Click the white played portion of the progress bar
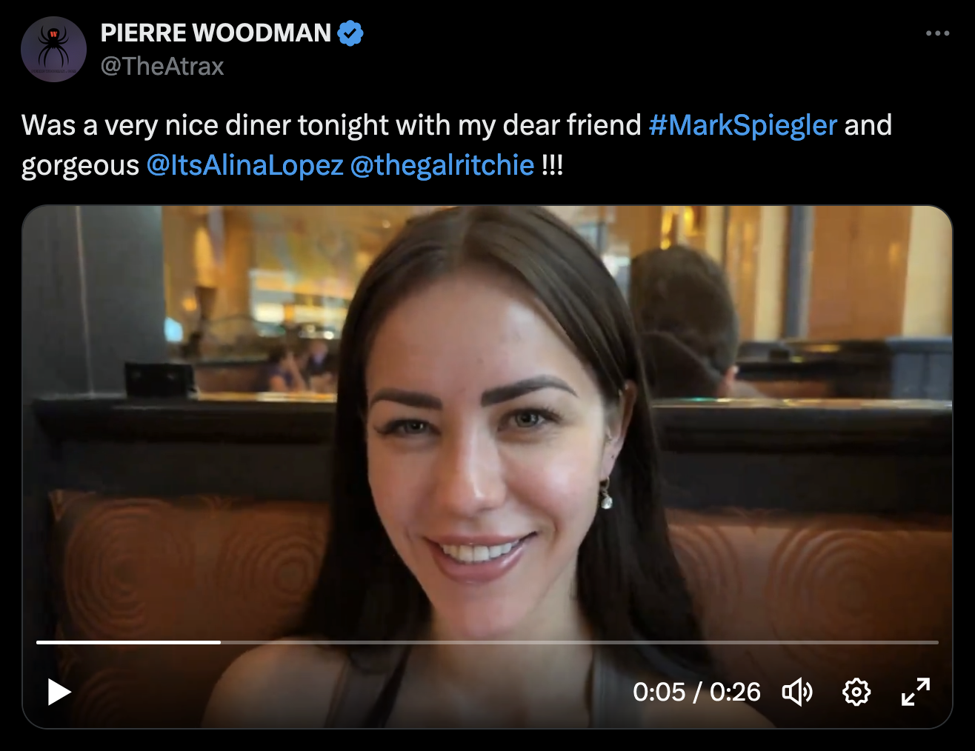The width and height of the screenshot is (975, 751). (128, 642)
